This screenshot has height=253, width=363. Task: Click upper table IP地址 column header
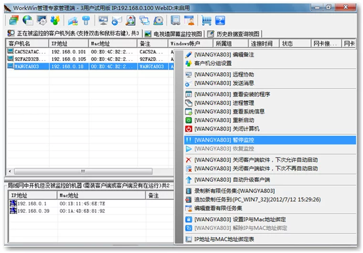tap(68, 43)
